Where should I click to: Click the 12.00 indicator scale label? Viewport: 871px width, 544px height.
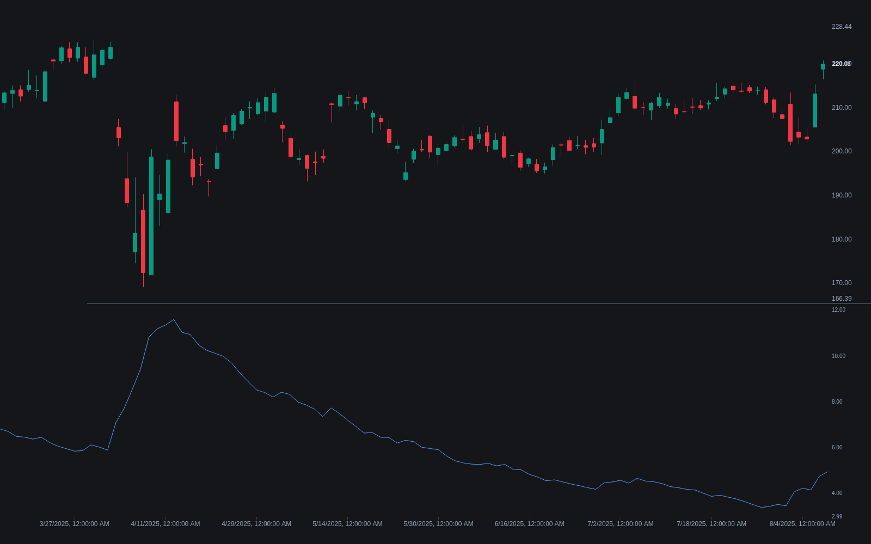click(x=838, y=310)
